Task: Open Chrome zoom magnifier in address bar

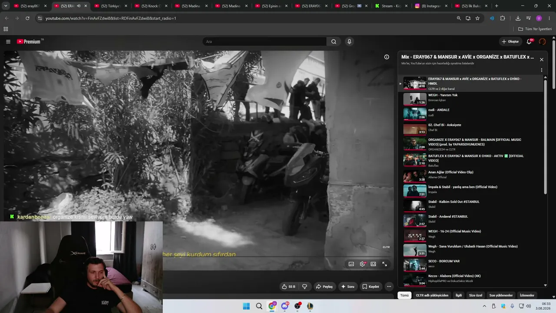Action: click(x=459, y=18)
